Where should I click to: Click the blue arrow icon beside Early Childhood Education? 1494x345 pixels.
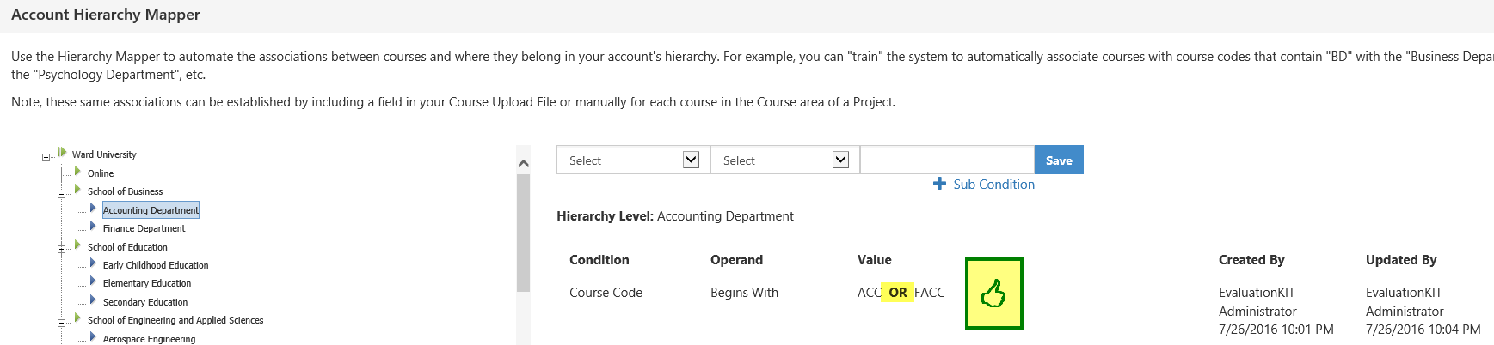pyautogui.click(x=93, y=263)
